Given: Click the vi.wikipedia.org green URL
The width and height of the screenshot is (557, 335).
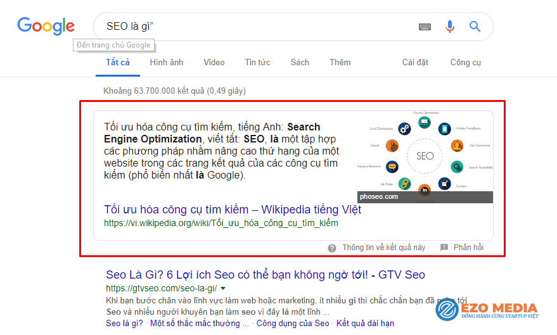Looking at the screenshot, I should tap(221, 223).
